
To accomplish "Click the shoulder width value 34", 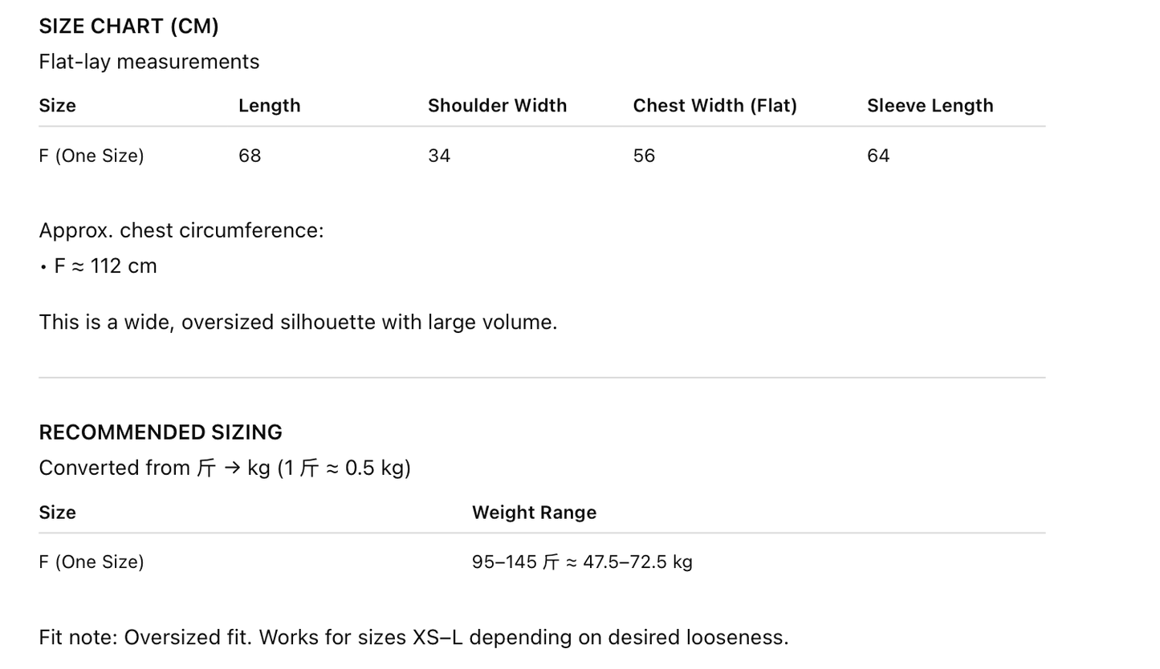I will (439, 156).
